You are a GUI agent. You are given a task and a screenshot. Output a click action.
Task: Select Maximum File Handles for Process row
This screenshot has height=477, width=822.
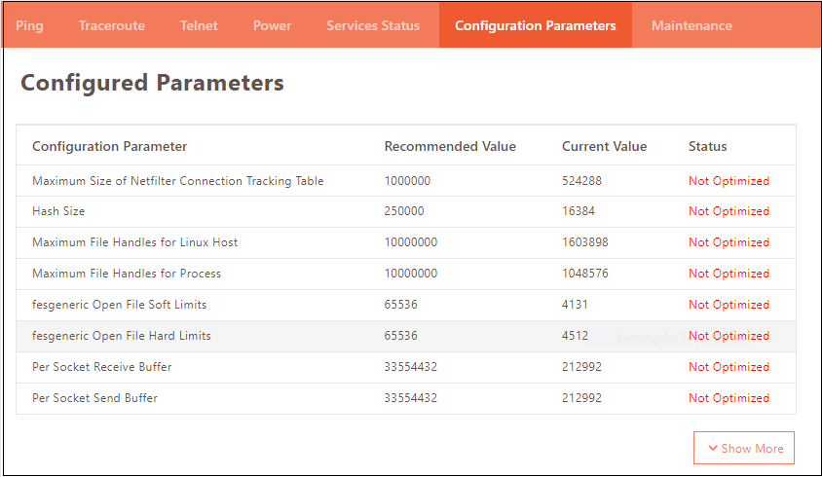click(127, 274)
